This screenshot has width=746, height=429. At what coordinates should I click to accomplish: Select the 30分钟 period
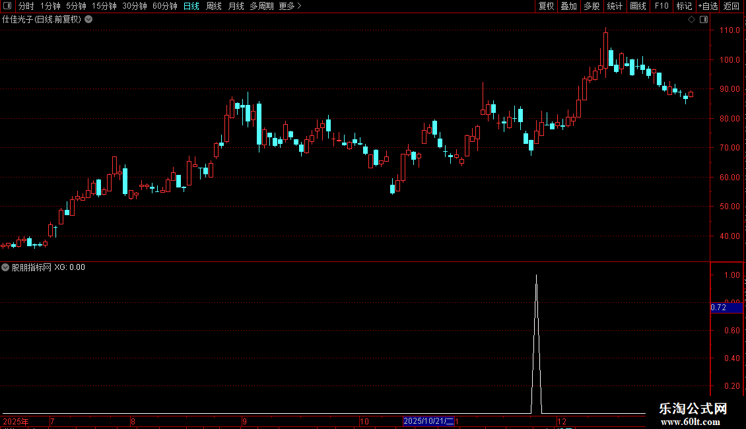[134, 6]
